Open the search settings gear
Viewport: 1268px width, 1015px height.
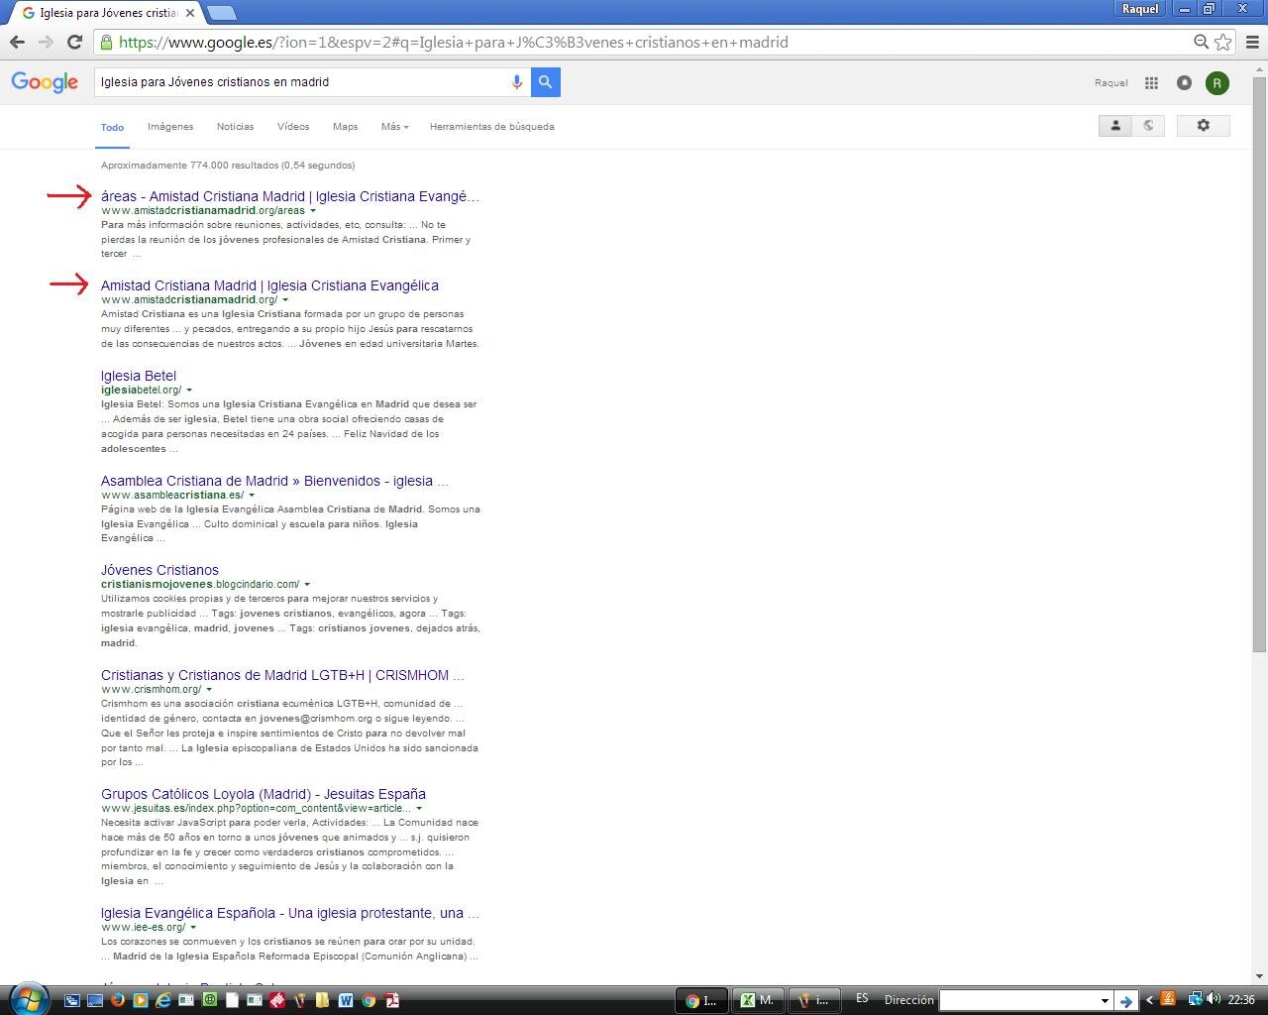(1203, 126)
